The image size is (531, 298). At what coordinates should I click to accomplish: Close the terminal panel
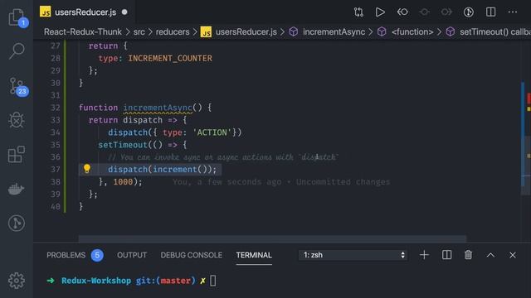(x=513, y=255)
